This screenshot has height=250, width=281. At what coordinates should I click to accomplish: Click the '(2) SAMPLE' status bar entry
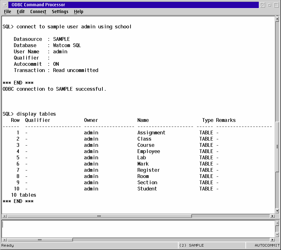coord(191,245)
